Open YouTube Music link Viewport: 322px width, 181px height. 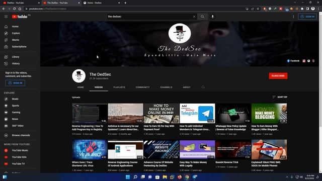[x=20, y=150]
